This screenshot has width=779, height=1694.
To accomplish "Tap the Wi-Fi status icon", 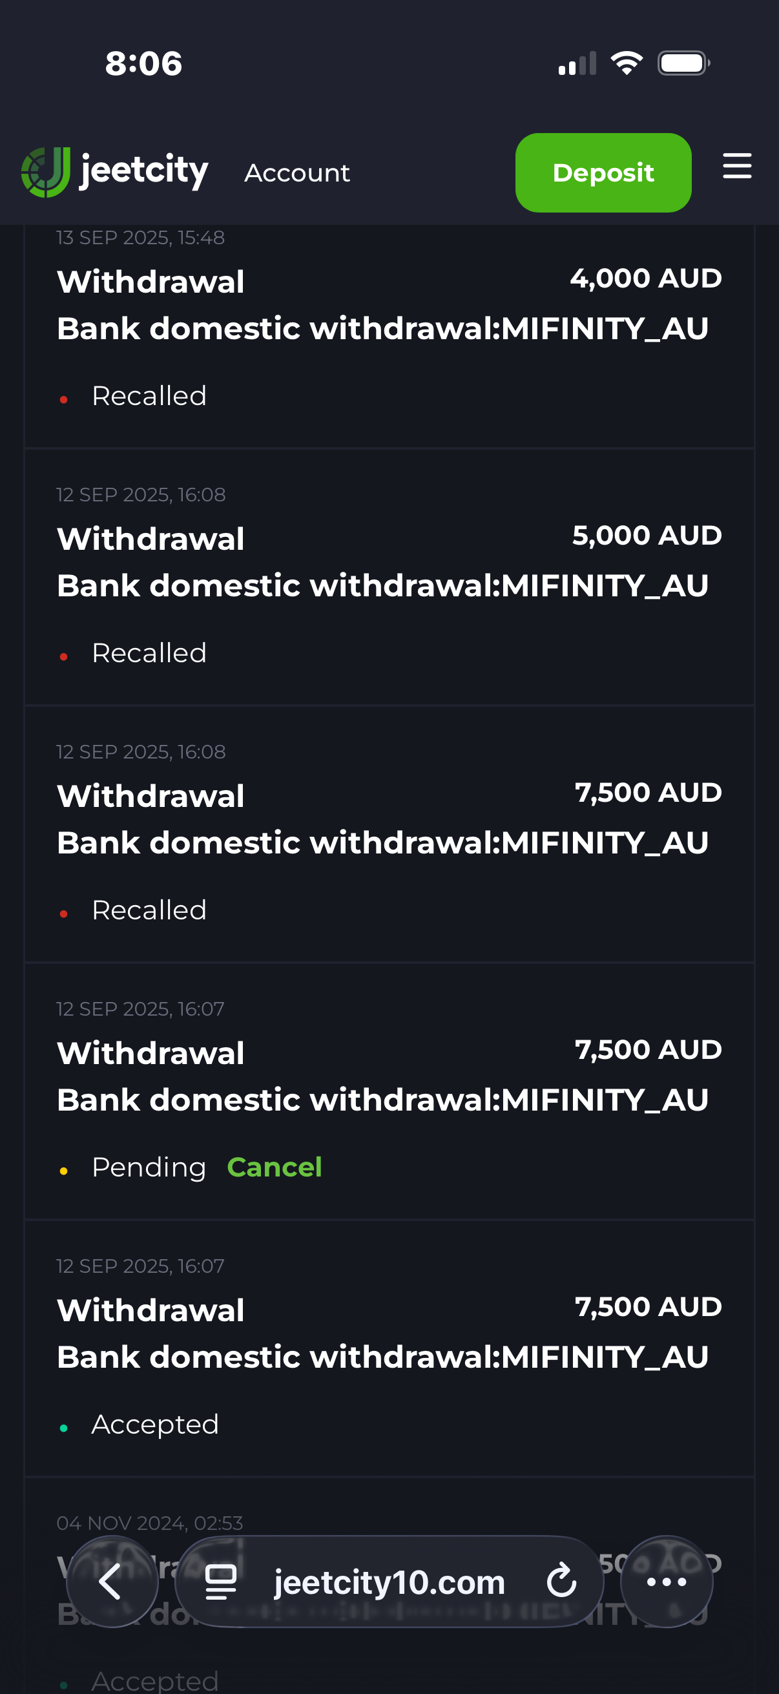I will [627, 63].
